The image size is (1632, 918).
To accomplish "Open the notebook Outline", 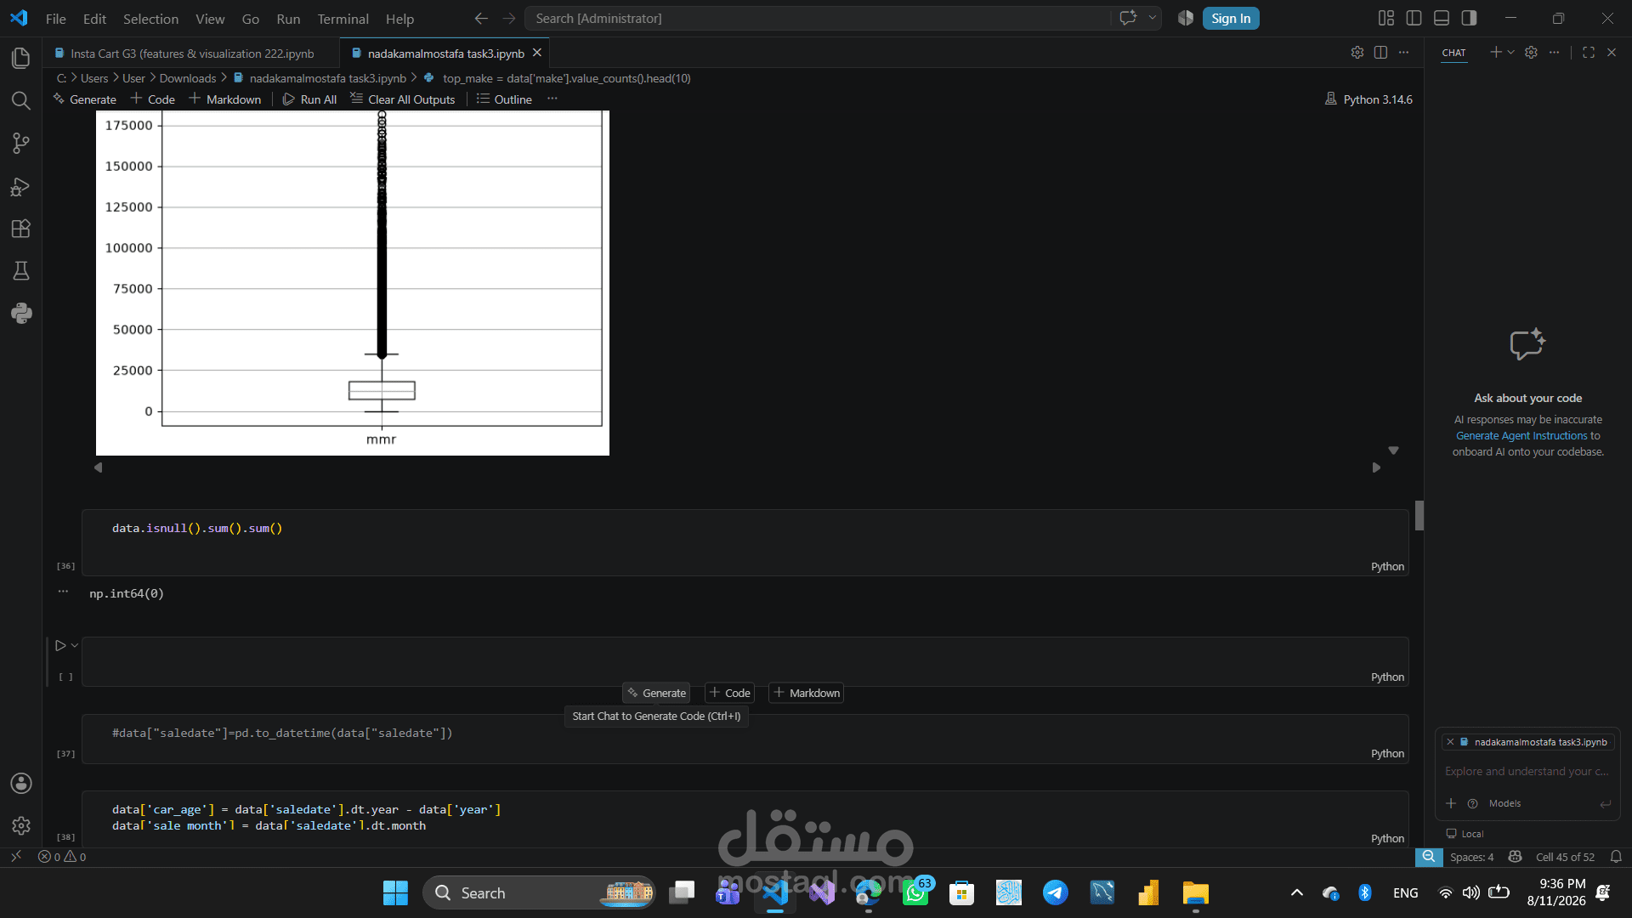I will 504,99.
